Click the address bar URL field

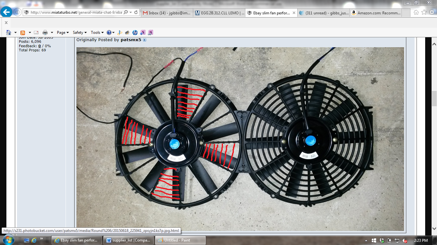click(76, 12)
